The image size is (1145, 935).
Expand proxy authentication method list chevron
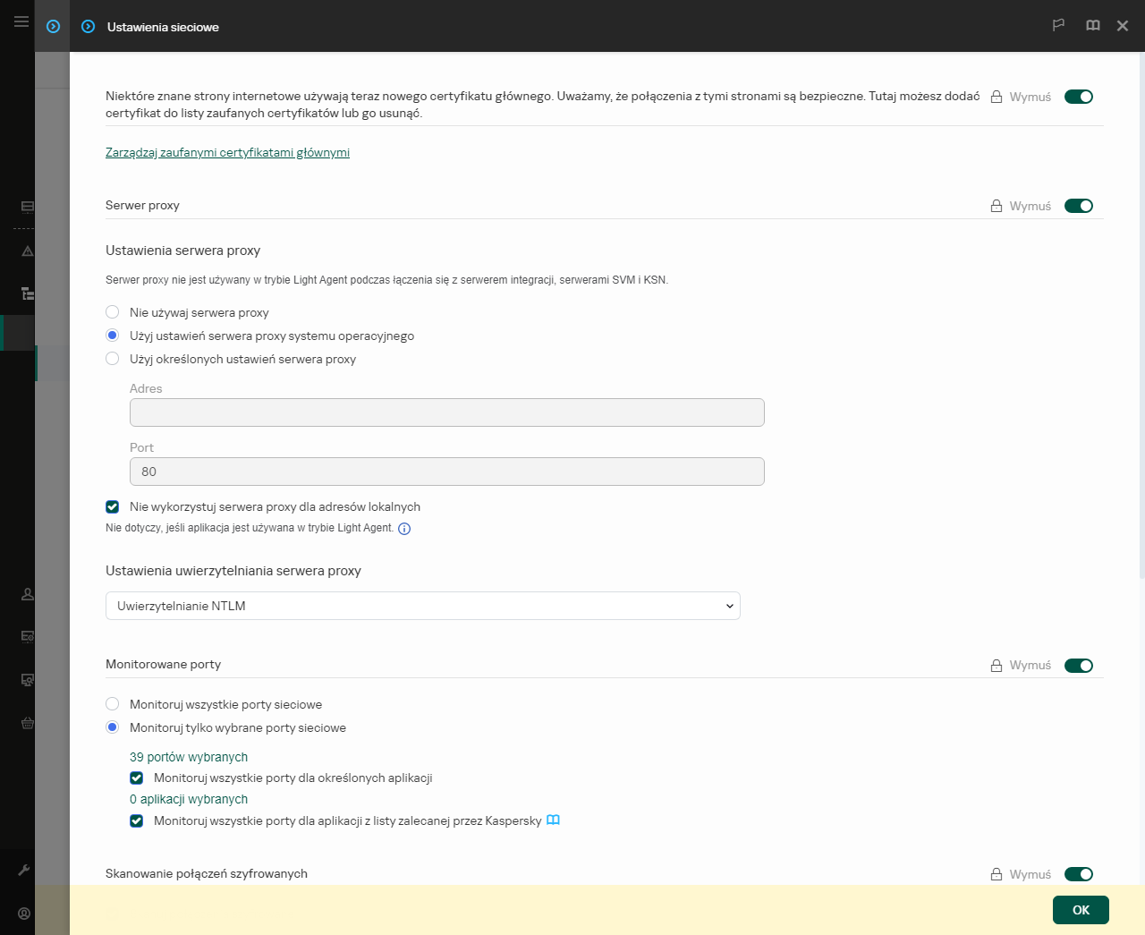tap(729, 606)
